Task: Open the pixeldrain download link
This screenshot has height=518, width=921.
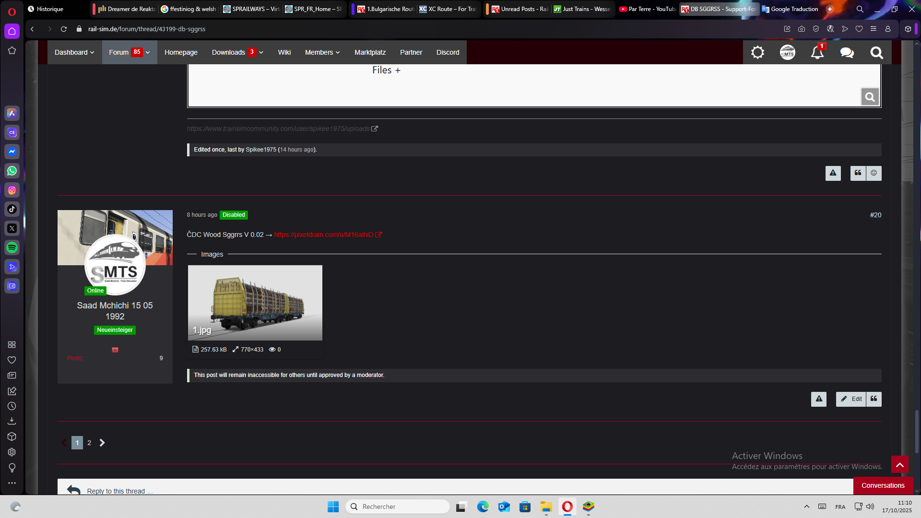Action: pos(324,235)
